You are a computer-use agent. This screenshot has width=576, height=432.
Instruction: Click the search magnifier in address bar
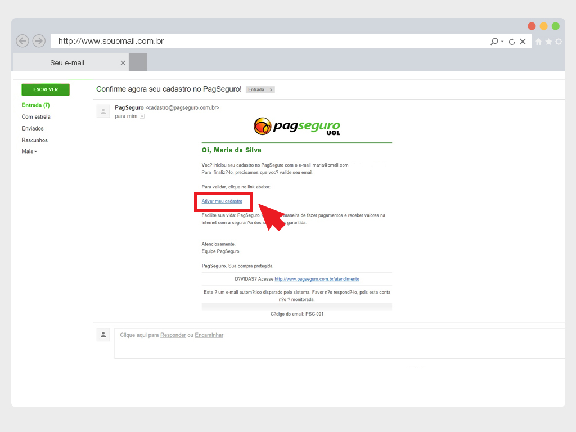pos(494,42)
